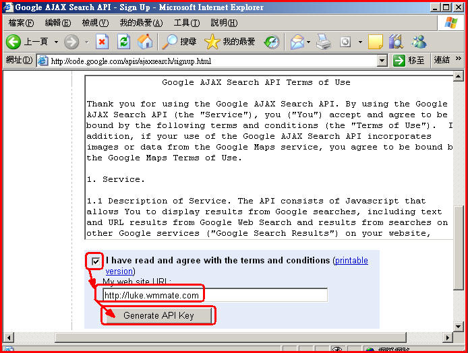This screenshot has height=353, width=468.
Task: Expand the address bar dropdown
Action: 382,61
